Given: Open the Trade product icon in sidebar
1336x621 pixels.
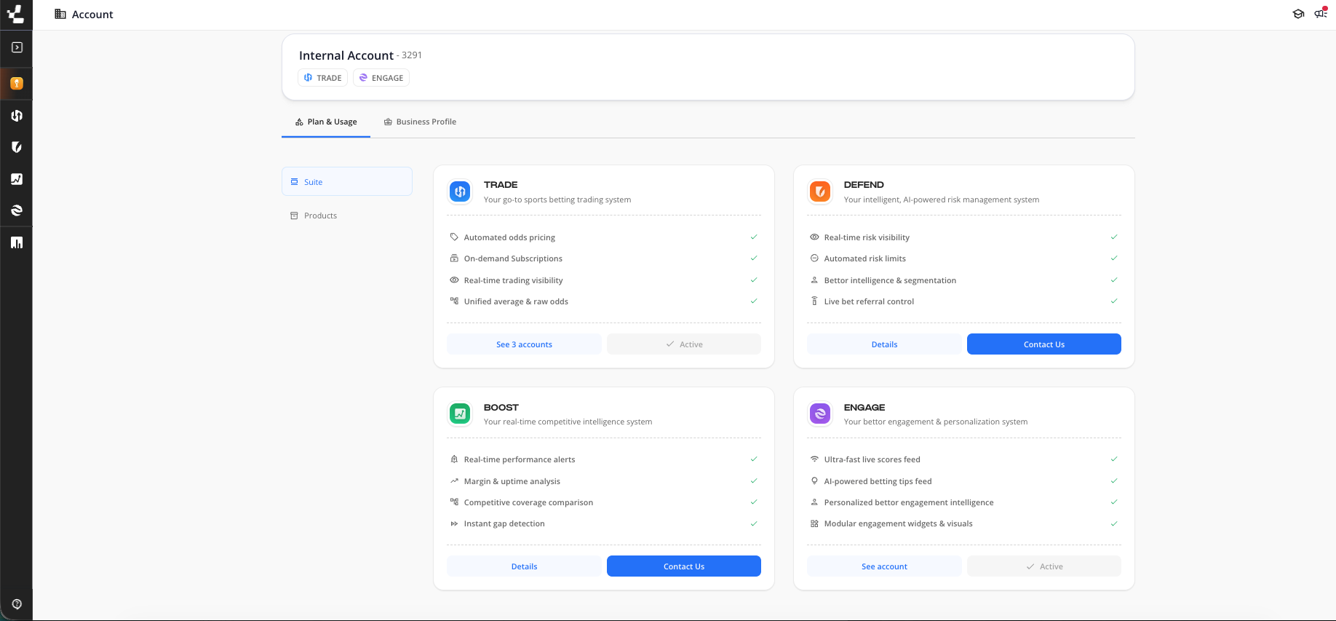Looking at the screenshot, I should (17, 116).
